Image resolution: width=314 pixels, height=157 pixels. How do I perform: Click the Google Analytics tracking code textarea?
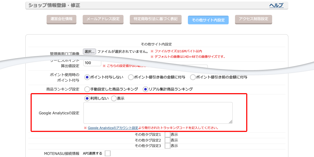tap(158, 113)
